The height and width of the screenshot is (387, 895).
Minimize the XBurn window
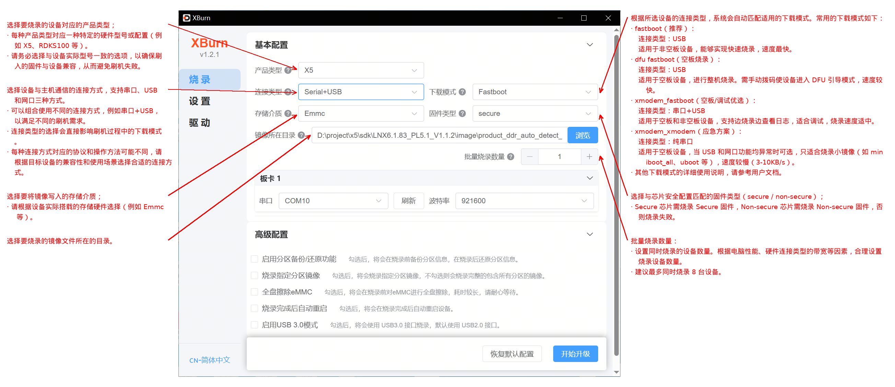point(560,18)
